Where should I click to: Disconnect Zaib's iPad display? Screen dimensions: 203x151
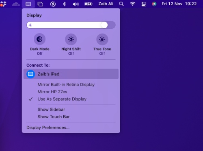point(71,74)
